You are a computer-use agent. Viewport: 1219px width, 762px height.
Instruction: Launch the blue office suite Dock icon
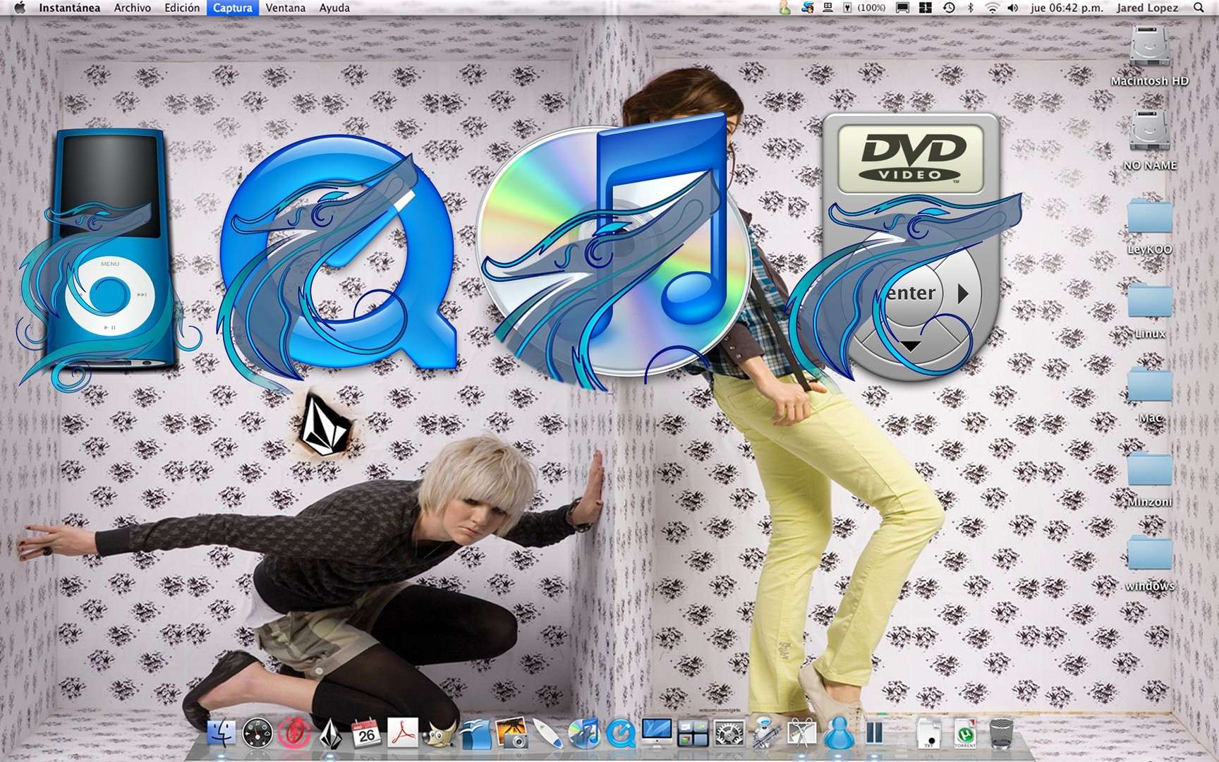(475, 734)
